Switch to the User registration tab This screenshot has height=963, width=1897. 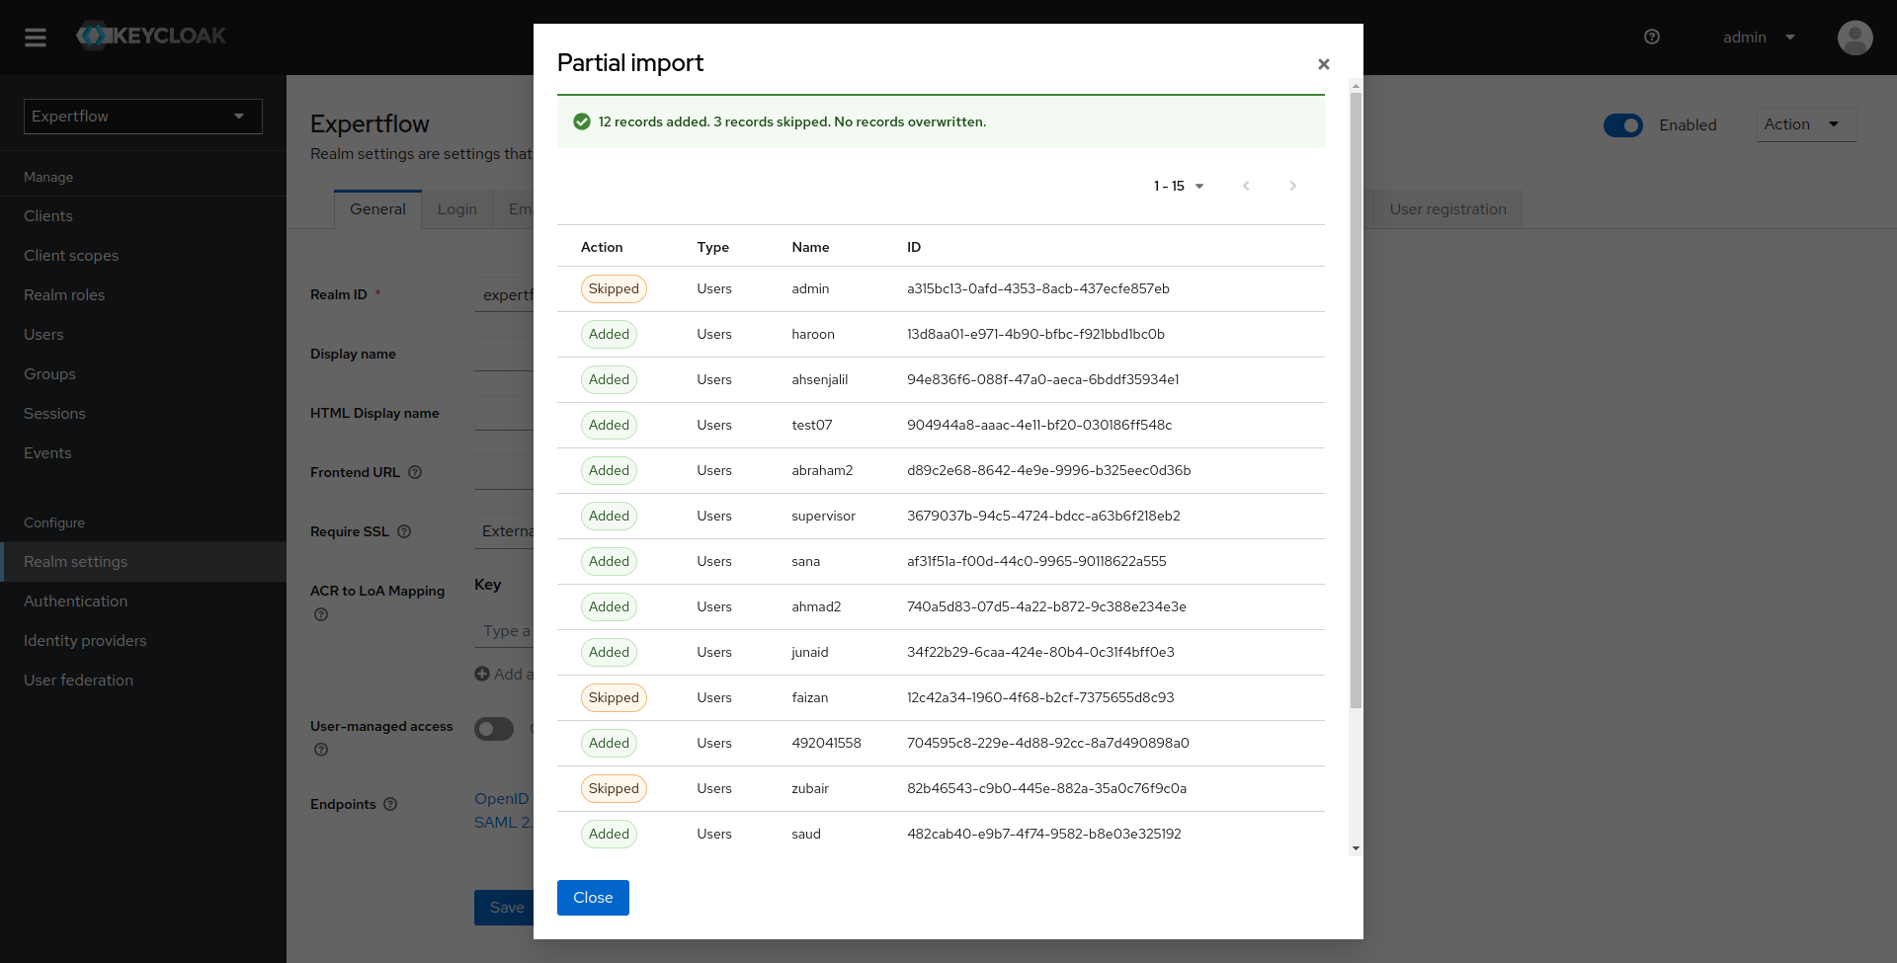[x=1447, y=209]
